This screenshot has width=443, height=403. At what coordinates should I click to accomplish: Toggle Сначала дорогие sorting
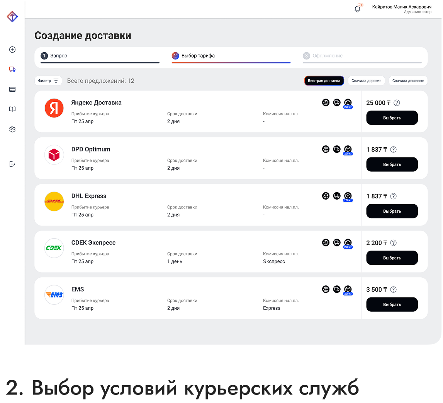[x=367, y=81]
